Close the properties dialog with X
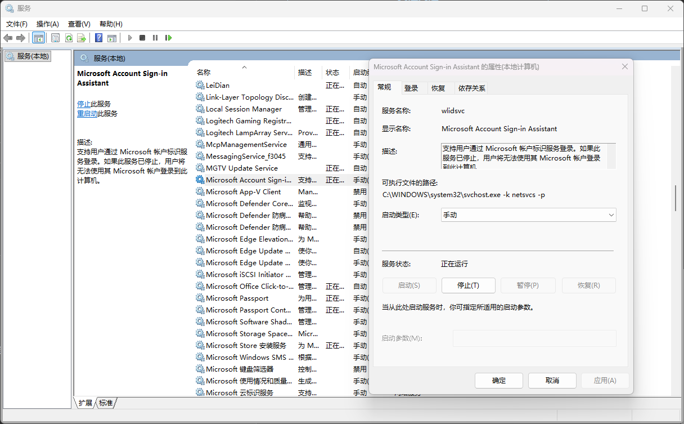Image resolution: width=684 pixels, height=424 pixels. [624, 66]
